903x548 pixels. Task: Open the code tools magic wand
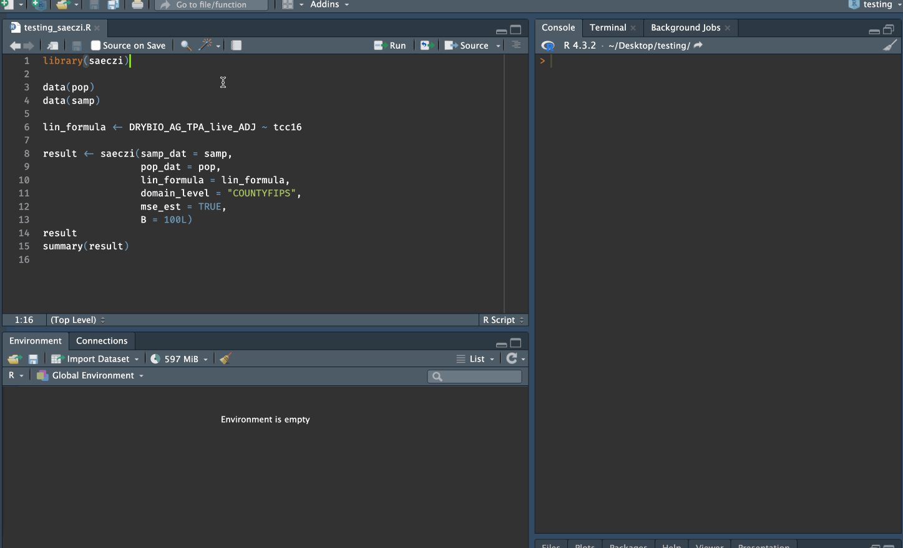coord(205,46)
